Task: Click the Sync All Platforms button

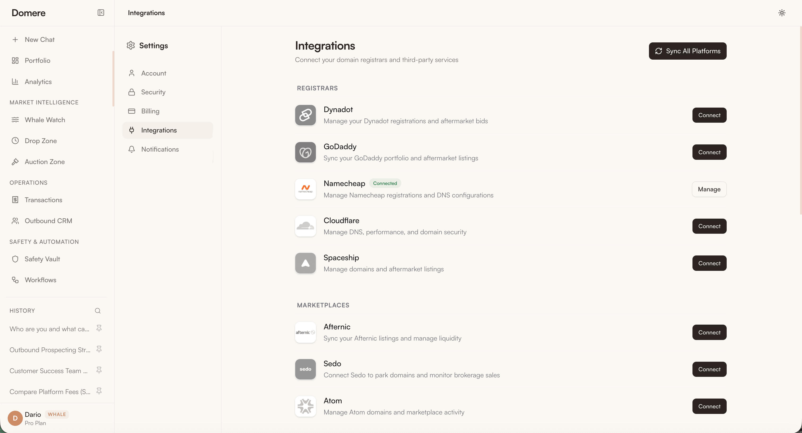Action: tap(687, 51)
